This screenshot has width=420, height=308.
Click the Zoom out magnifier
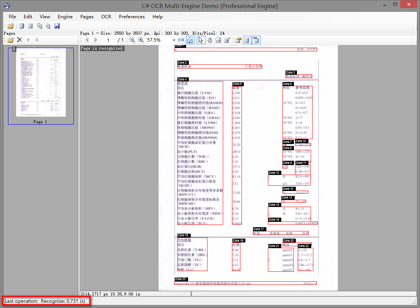tap(132, 40)
